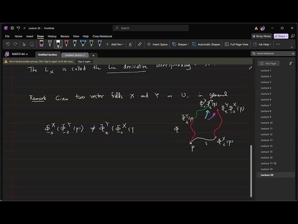The image size is (298, 224).
Task: Click Sign in again button
Action: pos(84,62)
